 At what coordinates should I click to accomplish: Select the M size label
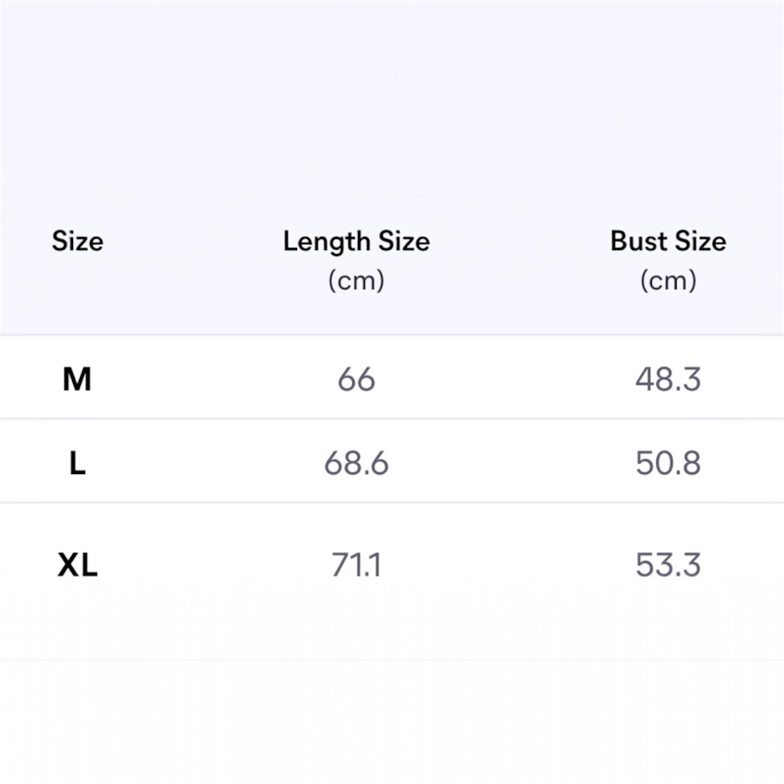77,379
